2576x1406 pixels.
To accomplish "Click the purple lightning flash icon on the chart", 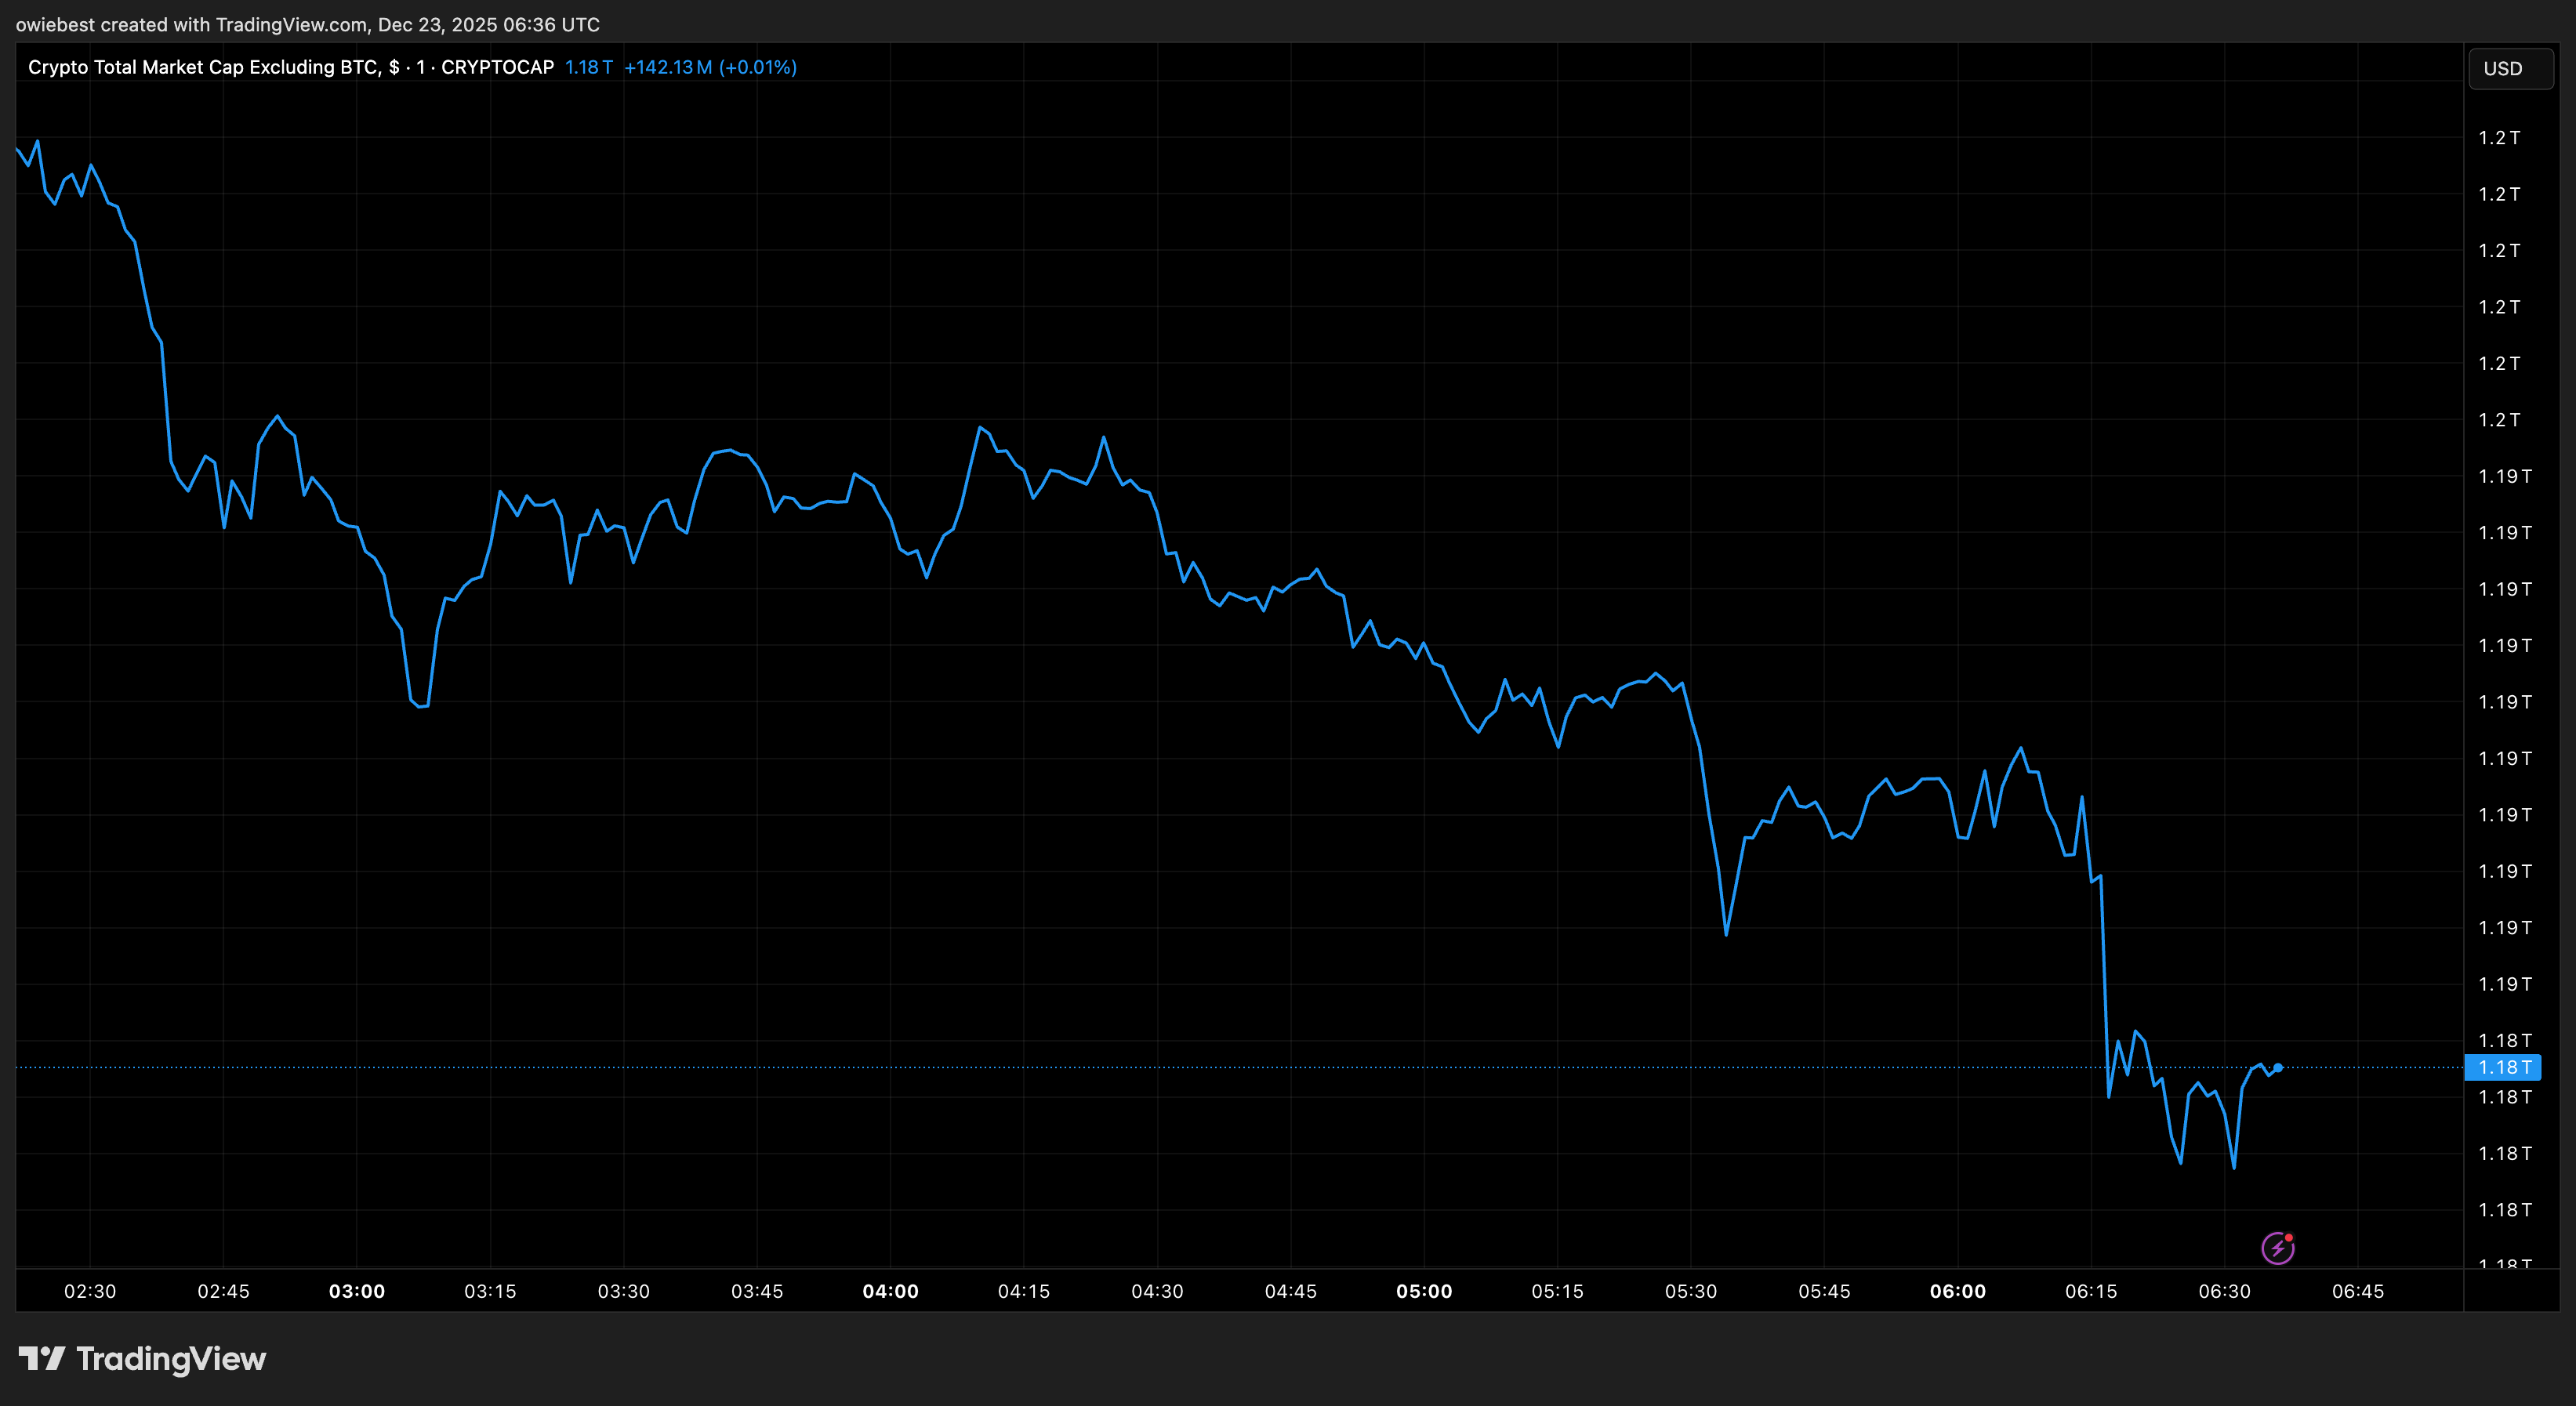I will click(2277, 1247).
